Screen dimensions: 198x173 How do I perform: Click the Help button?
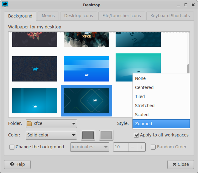(x=18, y=165)
